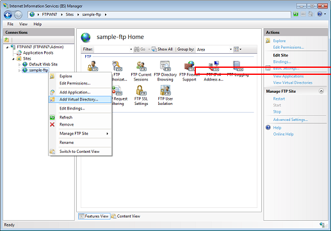Click the Advanced Settings link
331x231 pixels.
291,120
